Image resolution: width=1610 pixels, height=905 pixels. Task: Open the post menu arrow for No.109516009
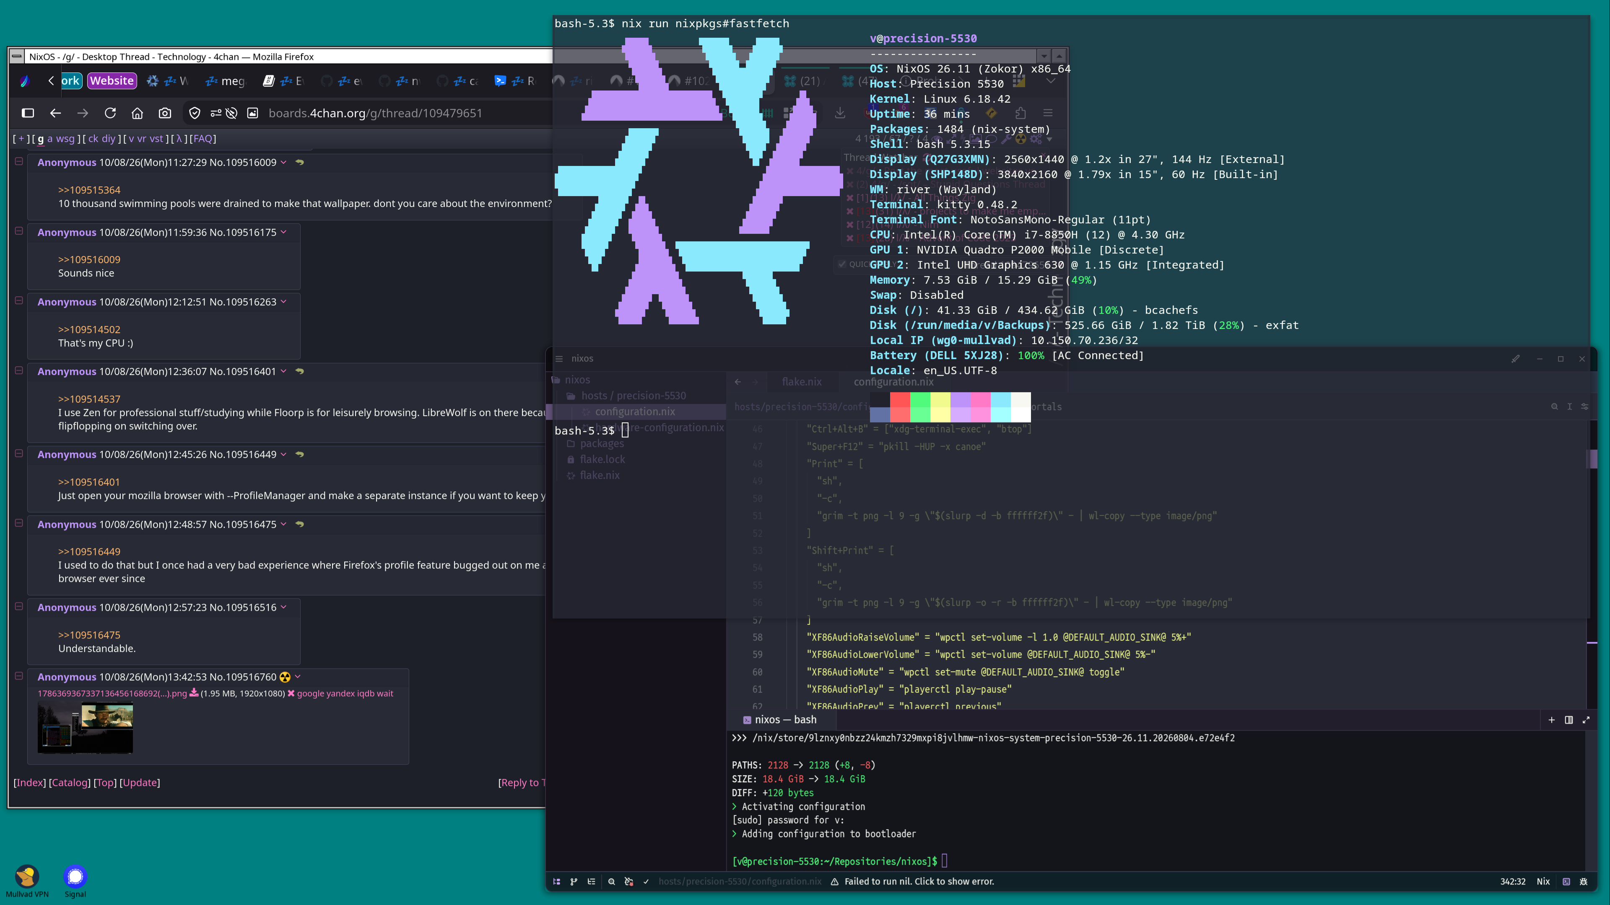point(284,163)
